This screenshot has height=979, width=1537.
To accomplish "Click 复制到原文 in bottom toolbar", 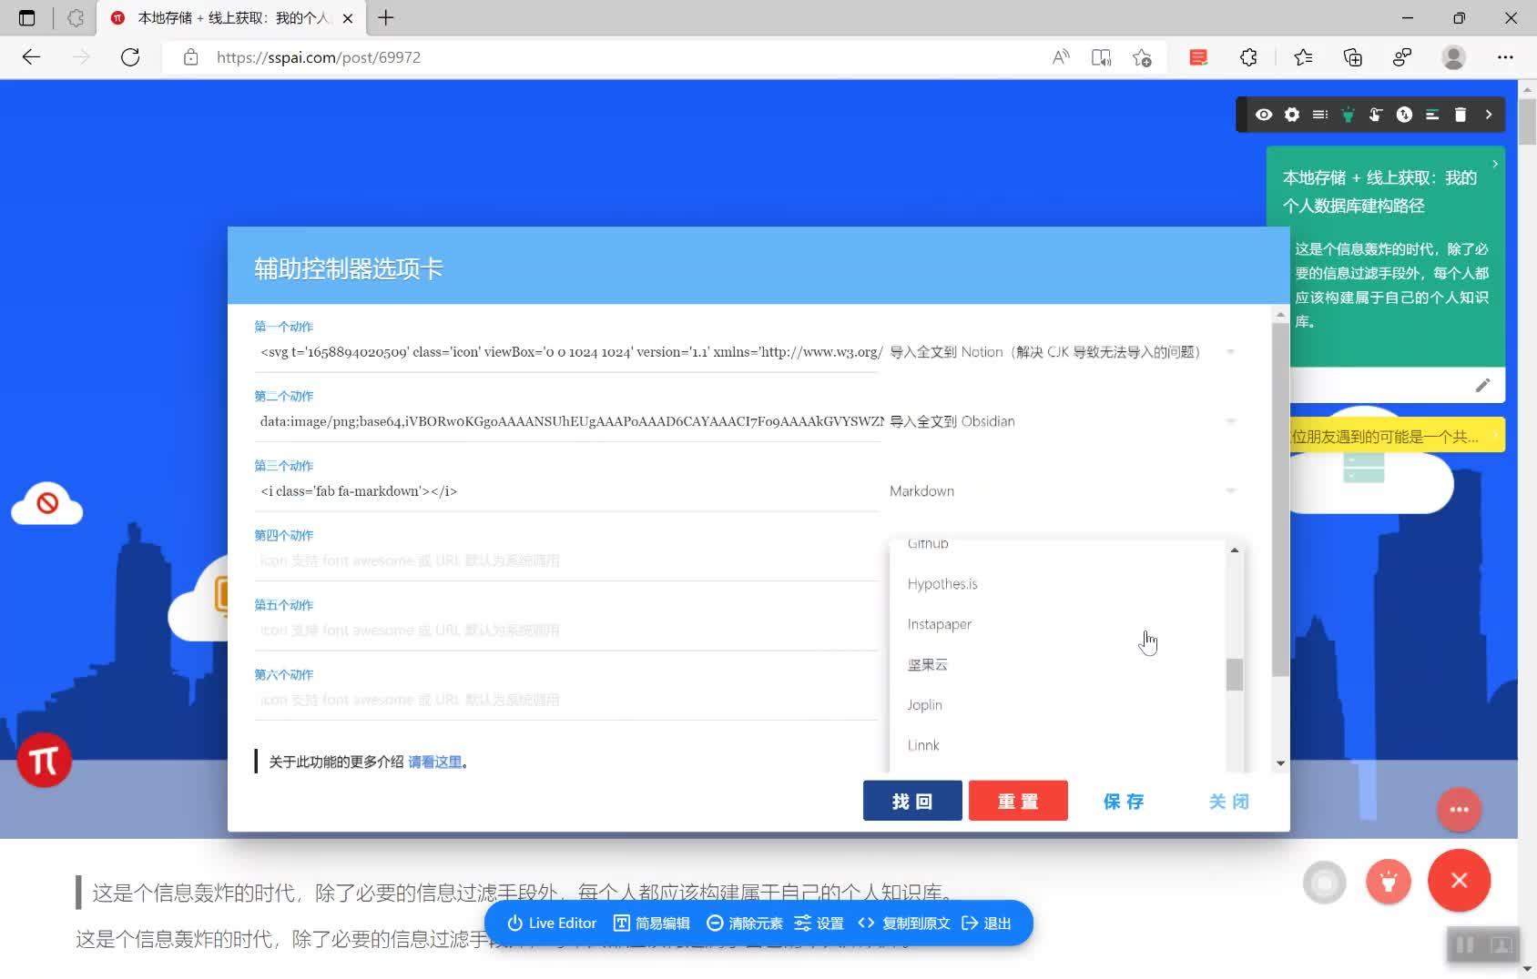I will click(904, 923).
